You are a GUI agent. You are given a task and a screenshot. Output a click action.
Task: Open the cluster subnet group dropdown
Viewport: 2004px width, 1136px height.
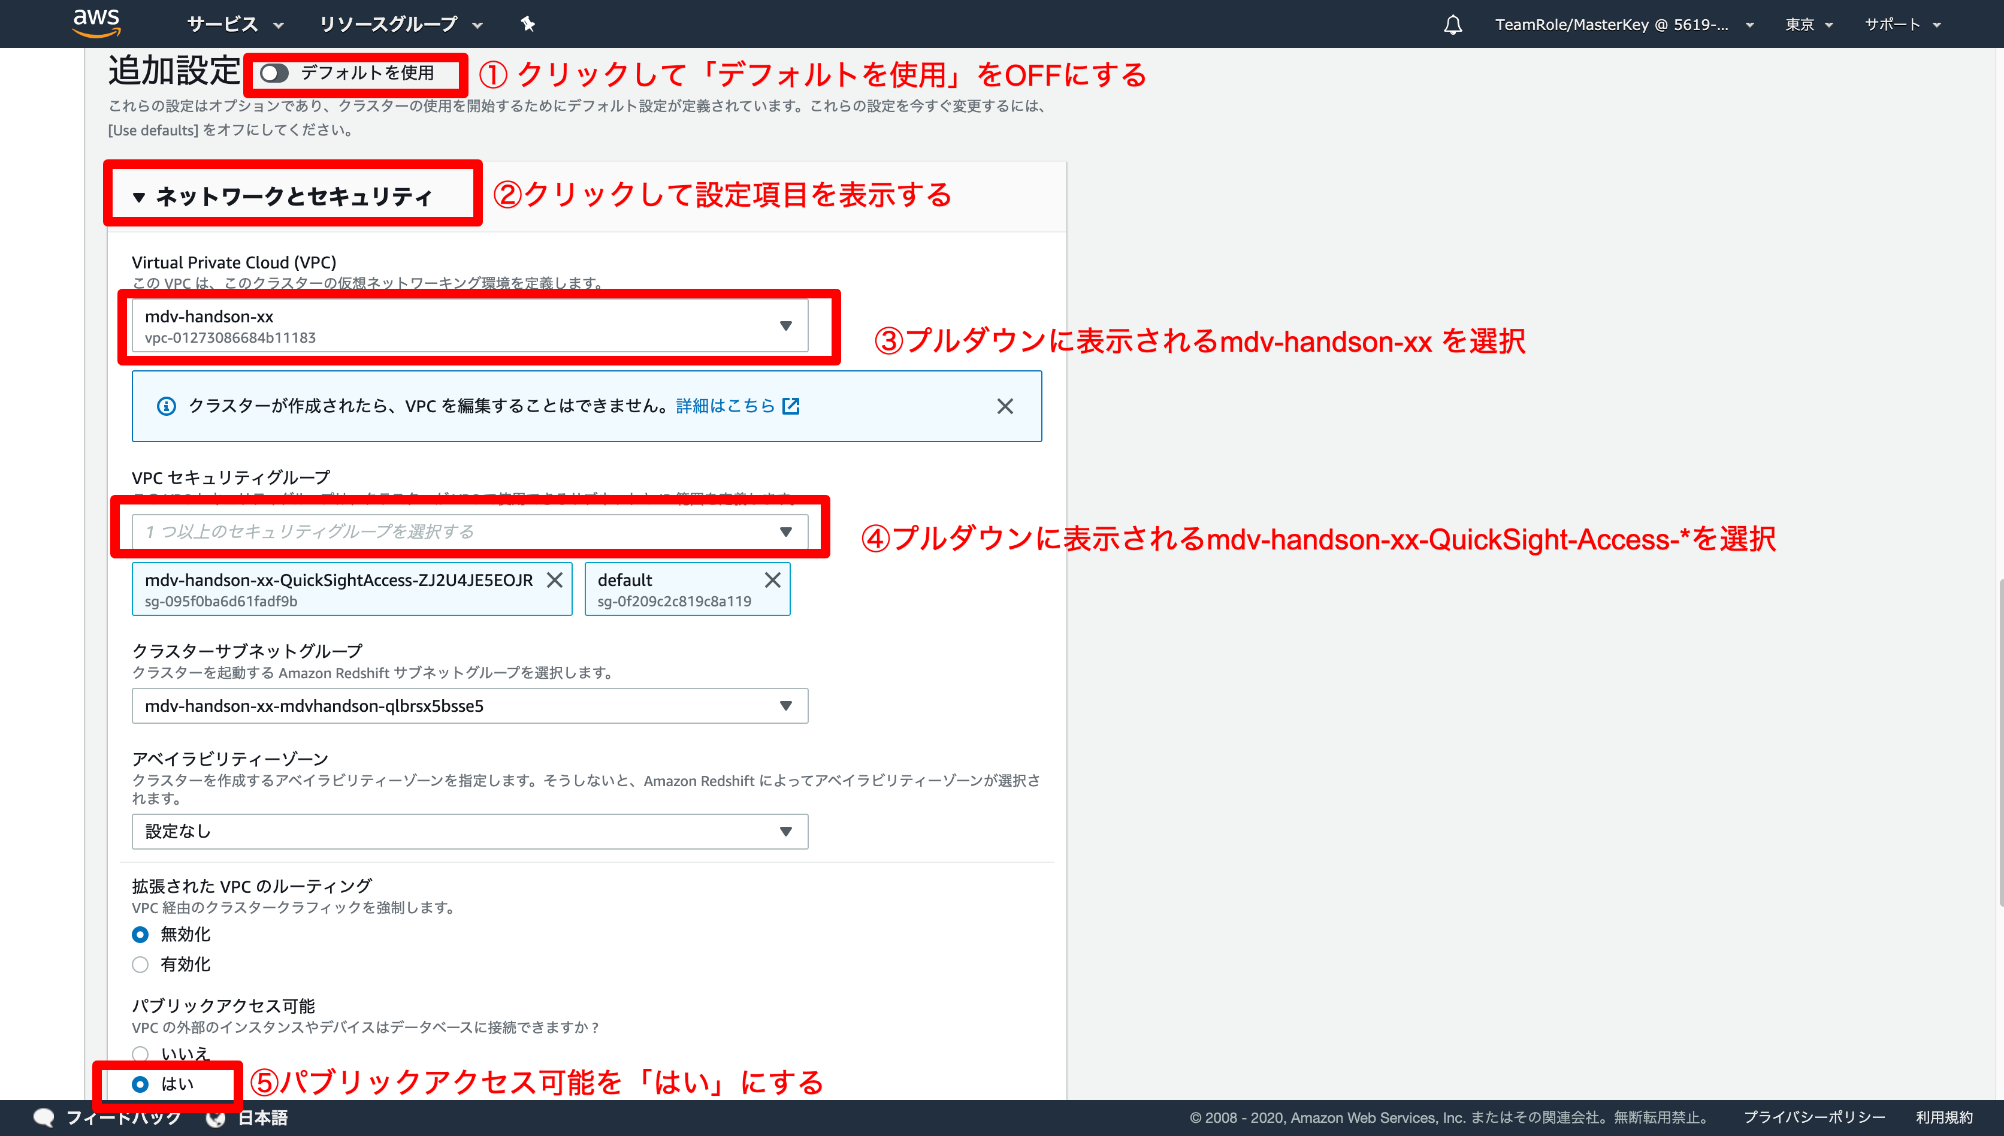(x=470, y=705)
